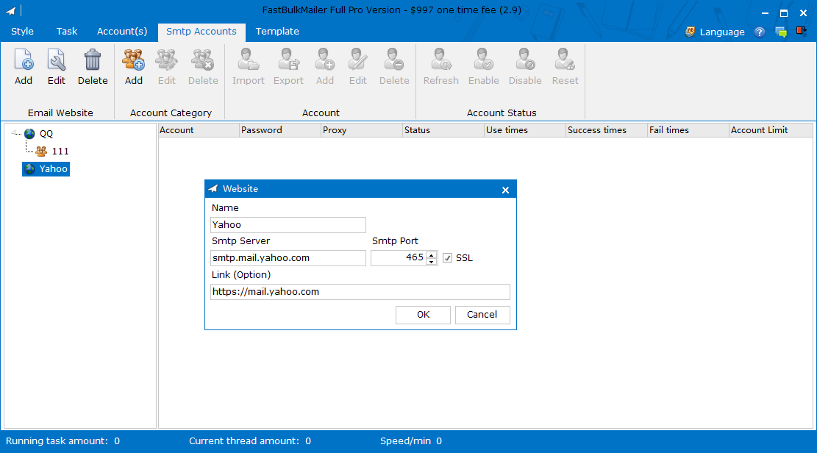Collapse the QQ tree node
The width and height of the screenshot is (817, 453).
pyautogui.click(x=15, y=133)
